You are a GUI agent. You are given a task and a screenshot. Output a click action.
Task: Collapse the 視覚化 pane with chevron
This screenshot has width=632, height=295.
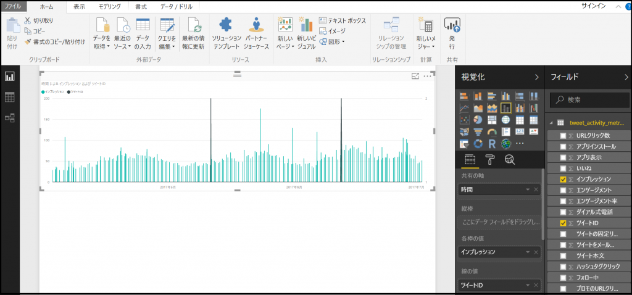pos(536,77)
